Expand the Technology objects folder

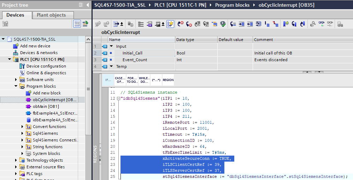point(16,160)
